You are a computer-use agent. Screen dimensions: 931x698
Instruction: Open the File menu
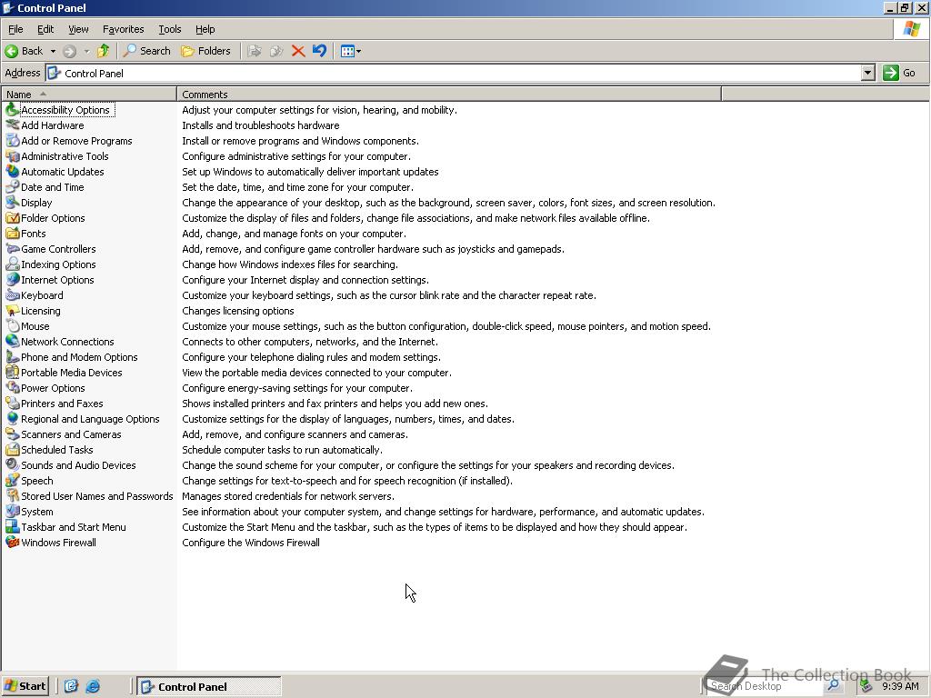tap(15, 29)
